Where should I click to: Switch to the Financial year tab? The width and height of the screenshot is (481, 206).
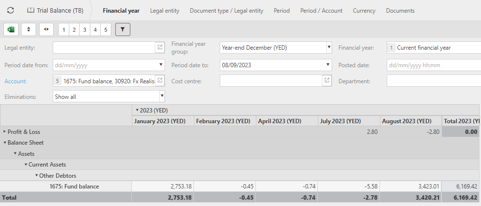pyautogui.click(x=121, y=11)
